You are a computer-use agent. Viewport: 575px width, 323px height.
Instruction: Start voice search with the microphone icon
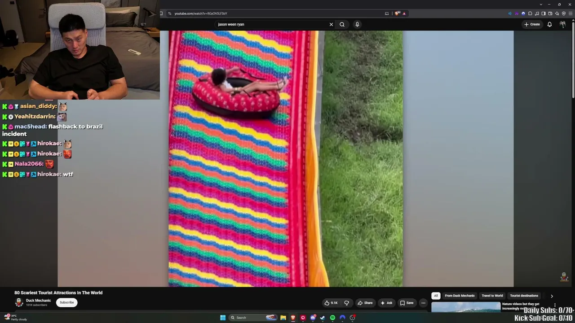357,24
